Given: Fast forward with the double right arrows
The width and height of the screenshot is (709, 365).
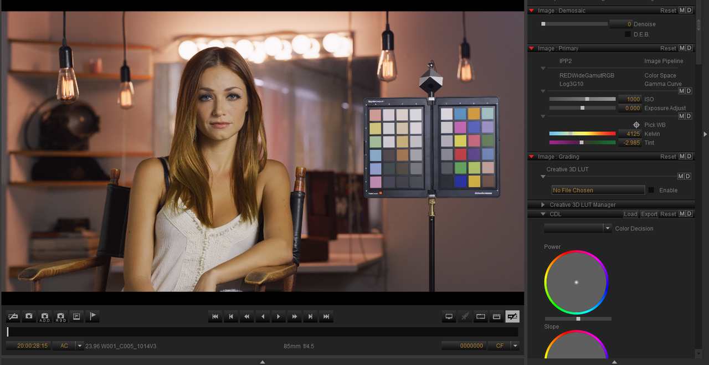Looking at the screenshot, I should pyautogui.click(x=295, y=316).
